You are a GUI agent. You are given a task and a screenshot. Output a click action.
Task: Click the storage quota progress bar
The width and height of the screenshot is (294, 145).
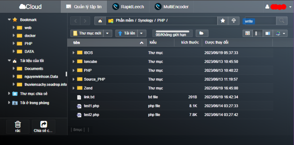(x=172, y=31)
